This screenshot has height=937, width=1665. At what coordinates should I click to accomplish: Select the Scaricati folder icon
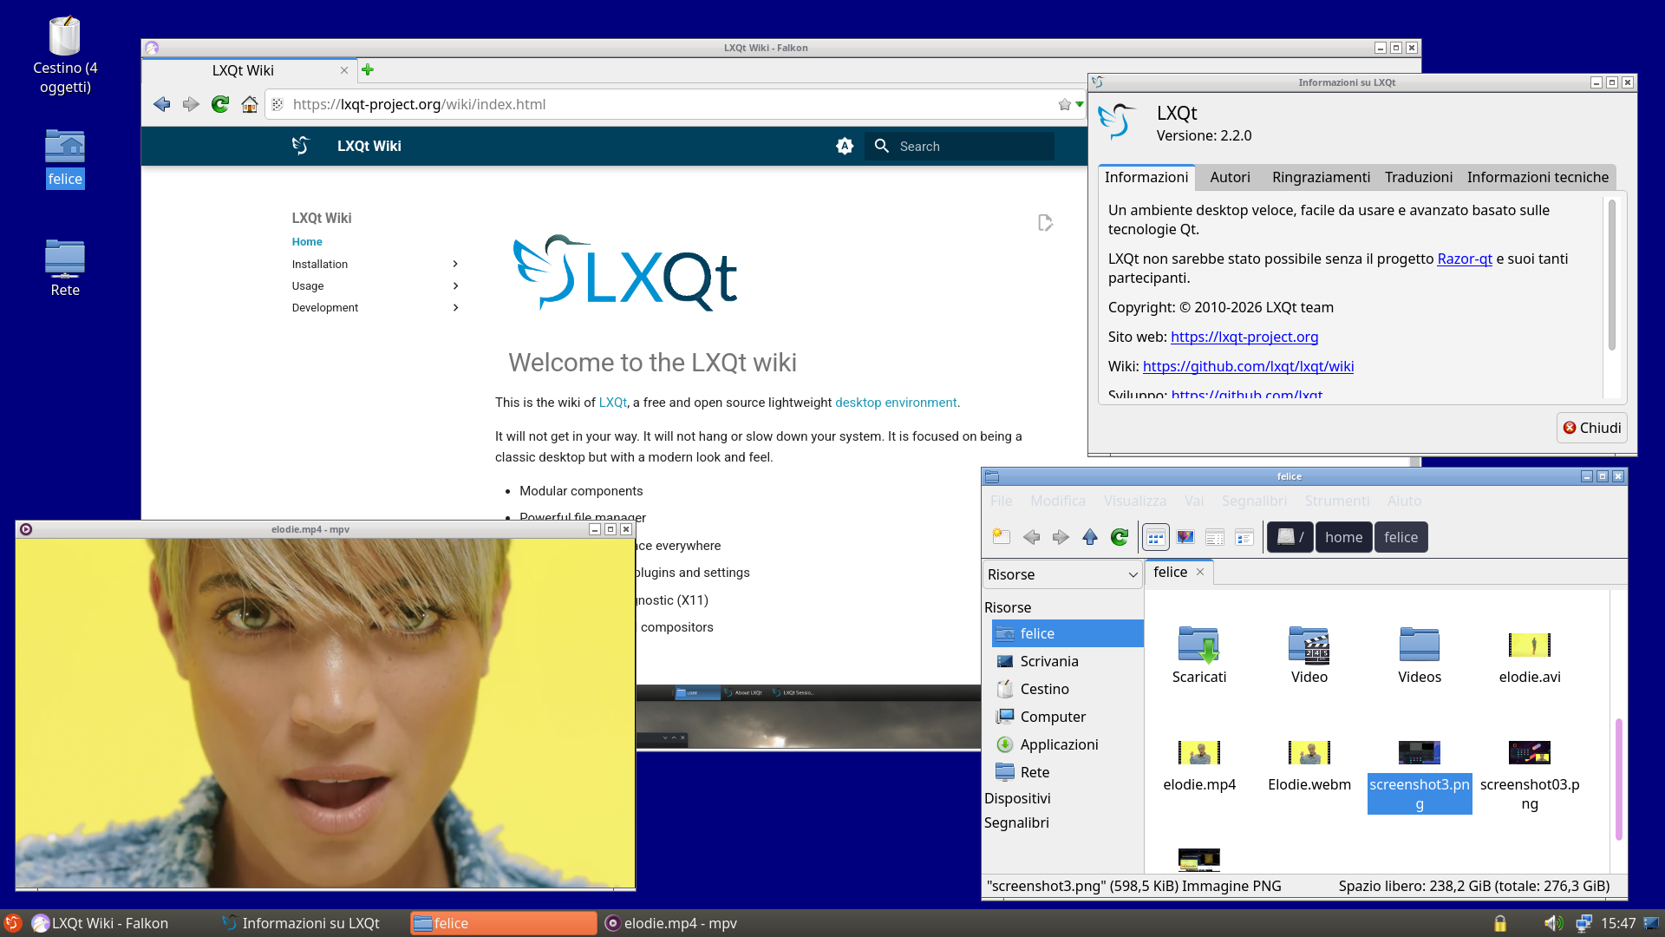point(1198,645)
